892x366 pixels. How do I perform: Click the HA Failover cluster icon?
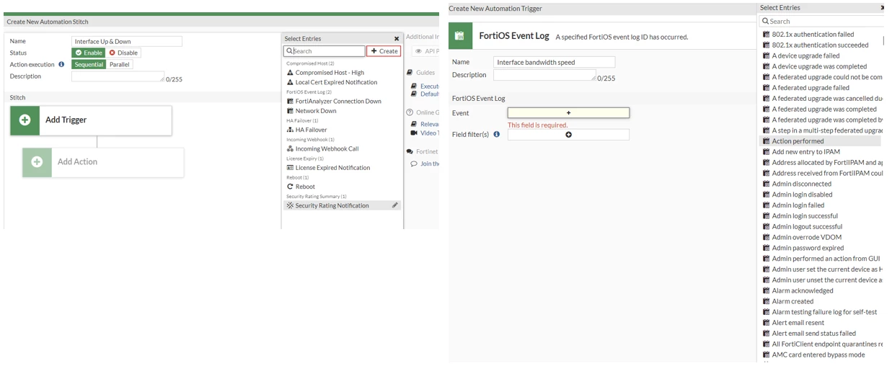tap(290, 130)
